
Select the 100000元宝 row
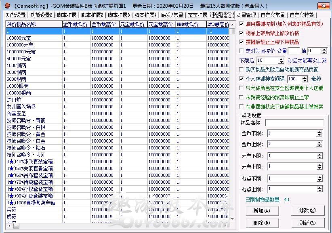[x=117, y=38]
